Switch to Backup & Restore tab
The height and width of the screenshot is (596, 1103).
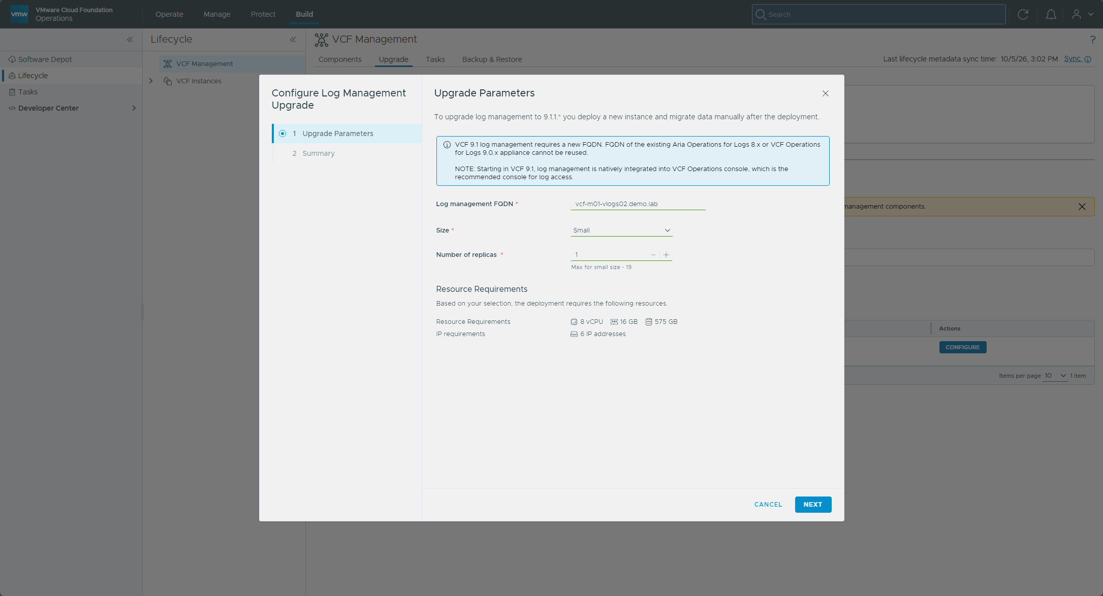point(492,59)
